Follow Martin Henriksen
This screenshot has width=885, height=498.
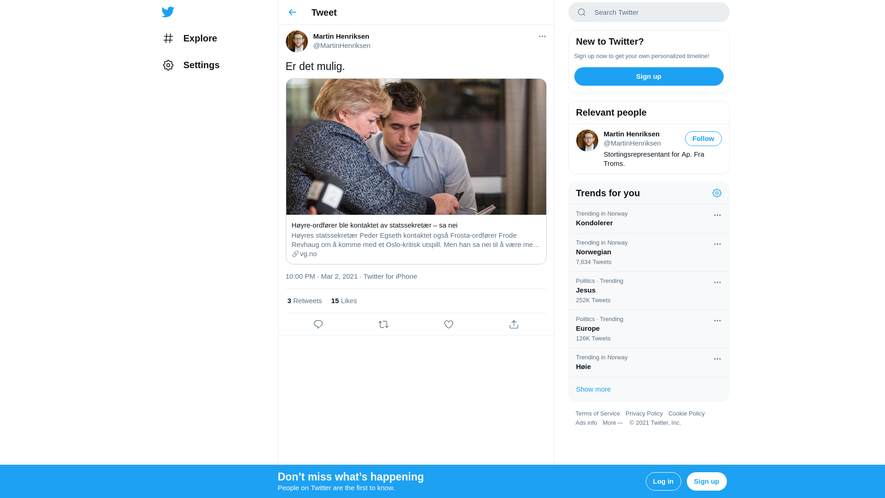coord(703,139)
